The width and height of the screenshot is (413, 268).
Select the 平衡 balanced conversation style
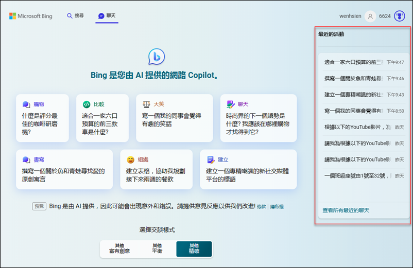[x=157, y=248]
